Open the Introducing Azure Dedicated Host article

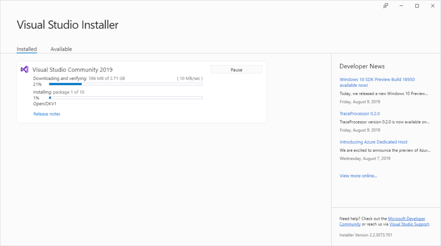coord(373,142)
